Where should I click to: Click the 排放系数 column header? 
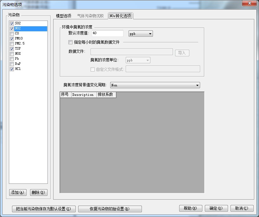107,95
